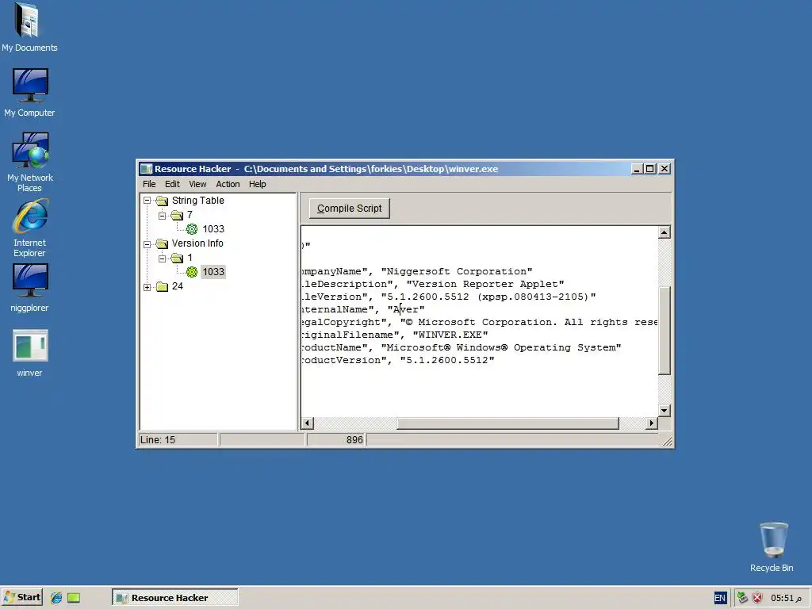Select the Version Info label in tree
812x609 pixels.
(x=197, y=243)
